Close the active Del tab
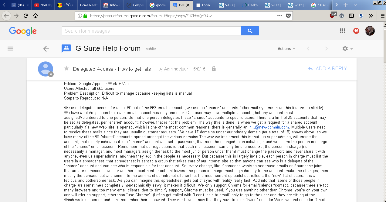 [x=188, y=5]
